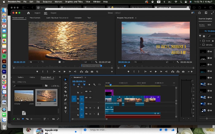Open timeline wrench display settings
The height and width of the screenshot is (134, 215).
point(94,85)
